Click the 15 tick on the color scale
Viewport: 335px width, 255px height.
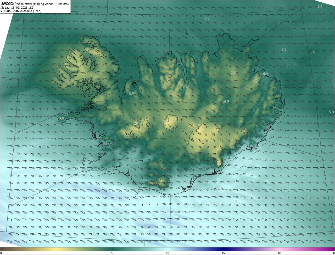click(x=223, y=253)
